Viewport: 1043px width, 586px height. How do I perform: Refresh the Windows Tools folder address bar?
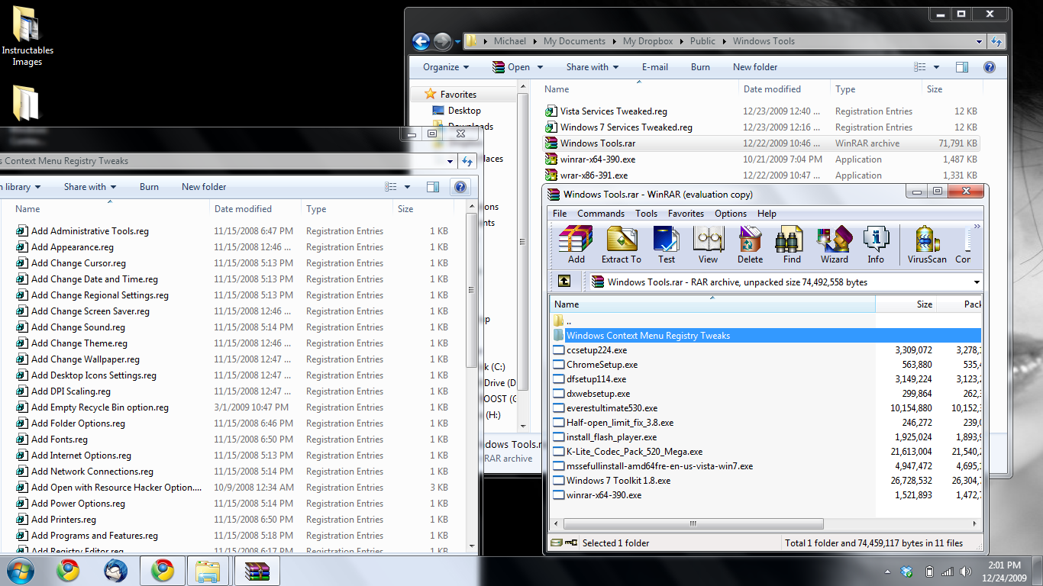coord(996,41)
